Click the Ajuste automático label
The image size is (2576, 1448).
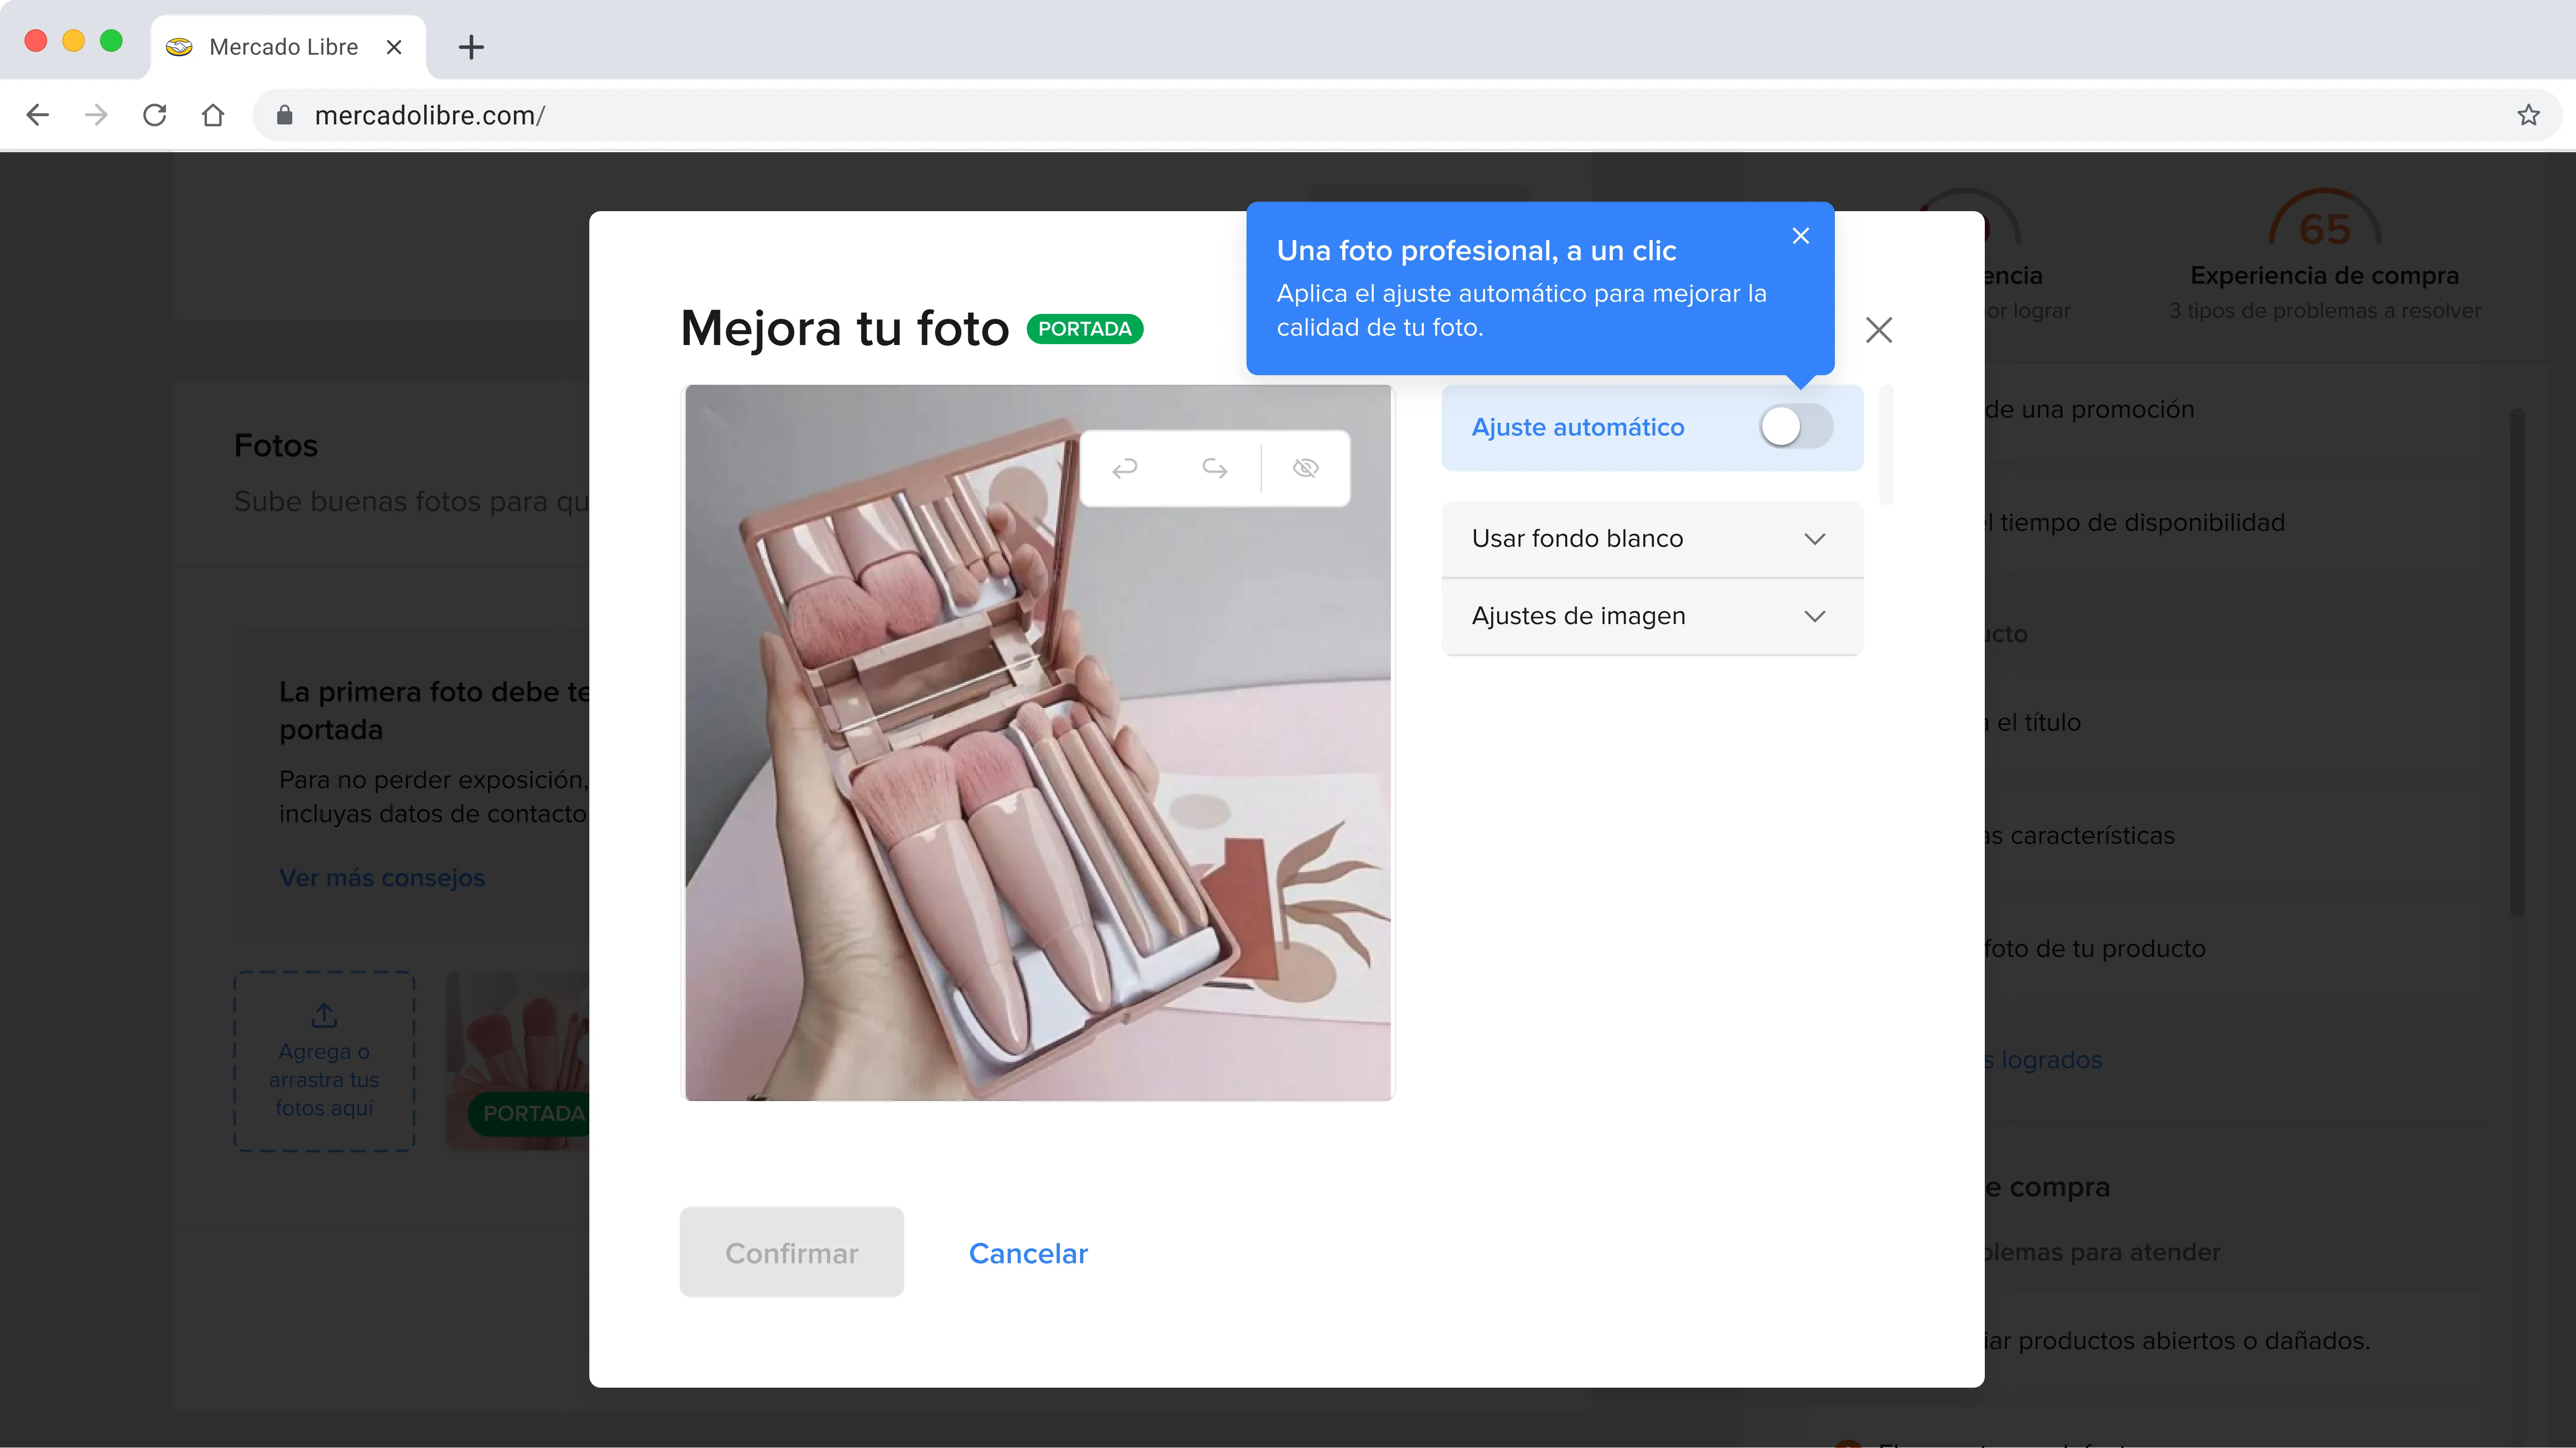point(1578,427)
